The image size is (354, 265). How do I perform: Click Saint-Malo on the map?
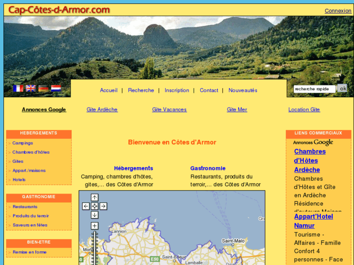pos(233,241)
